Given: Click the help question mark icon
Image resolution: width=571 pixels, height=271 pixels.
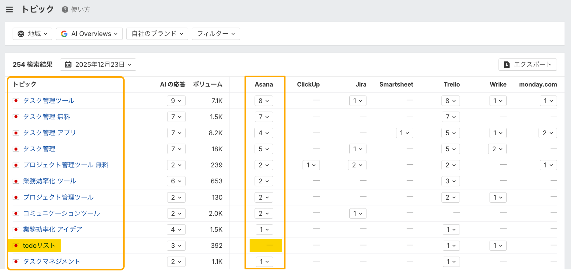Looking at the screenshot, I should pos(65,9).
